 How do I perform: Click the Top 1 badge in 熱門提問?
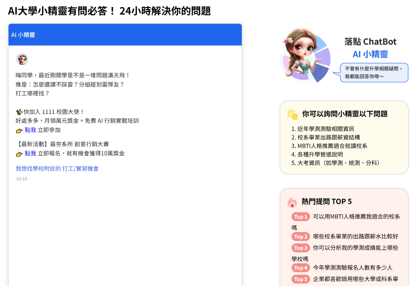pyautogui.click(x=300, y=216)
